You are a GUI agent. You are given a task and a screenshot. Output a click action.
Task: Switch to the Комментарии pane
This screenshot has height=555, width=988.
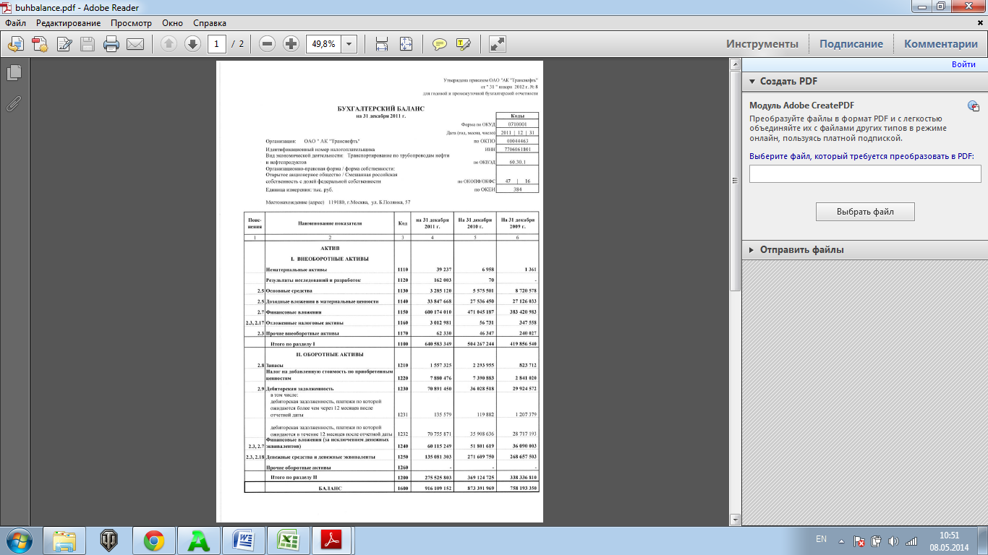click(941, 44)
